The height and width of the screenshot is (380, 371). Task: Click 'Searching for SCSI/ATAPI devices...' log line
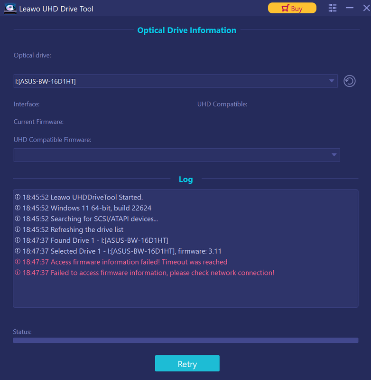(x=86, y=219)
